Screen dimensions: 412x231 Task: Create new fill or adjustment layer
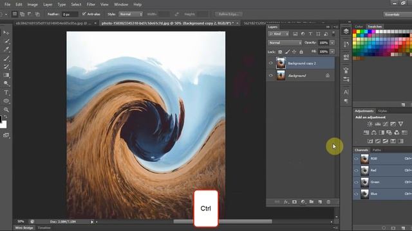pyautogui.click(x=303, y=202)
